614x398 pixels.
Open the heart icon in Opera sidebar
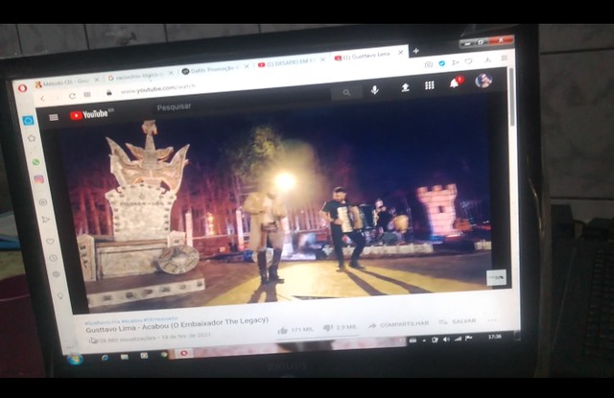tap(50, 241)
